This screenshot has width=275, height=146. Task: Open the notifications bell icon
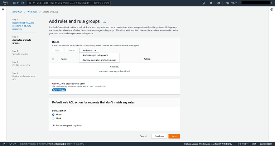(x=211, y=3)
